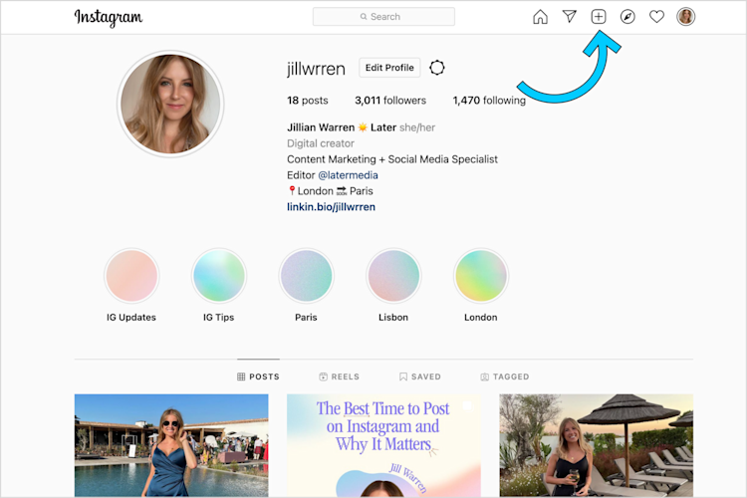Viewport: 747px width, 498px height.
Task: Open direct messages paper plane icon
Action: (570, 16)
